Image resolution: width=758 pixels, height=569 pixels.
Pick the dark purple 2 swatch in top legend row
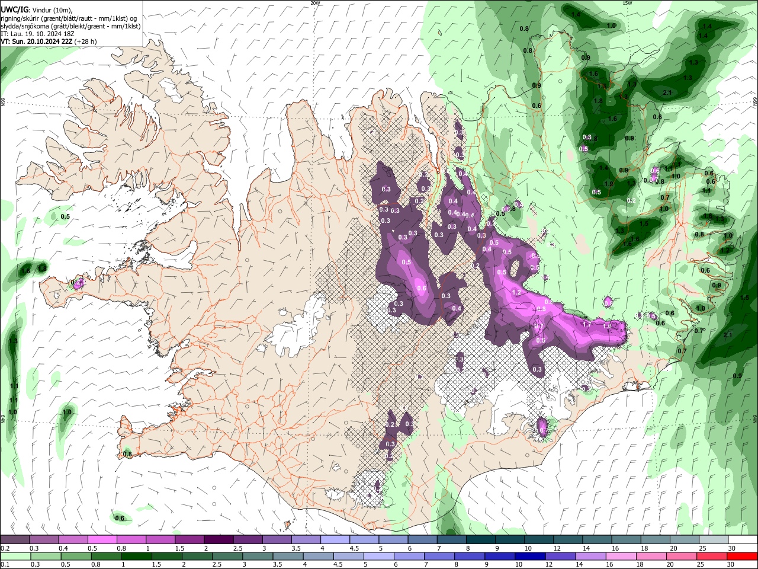click(219, 540)
